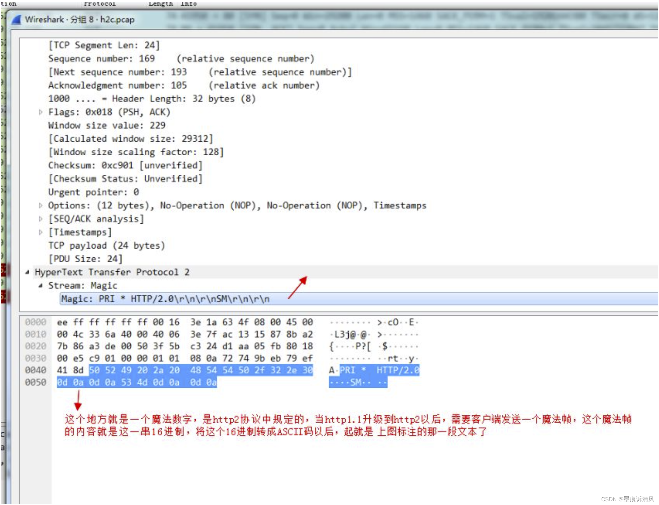This screenshot has width=659, height=505.
Task: Select the TCP payload (24 bytes) row
Action: point(106,245)
